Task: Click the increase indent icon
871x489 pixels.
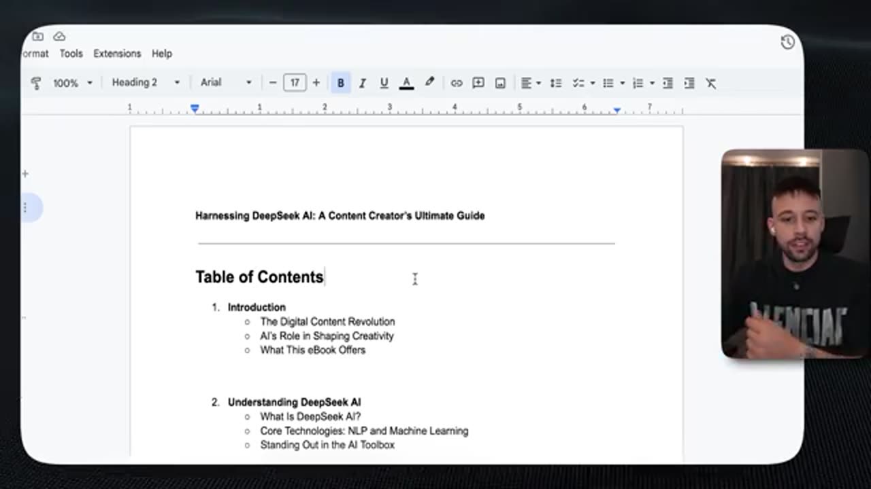Action: pyautogui.click(x=689, y=83)
